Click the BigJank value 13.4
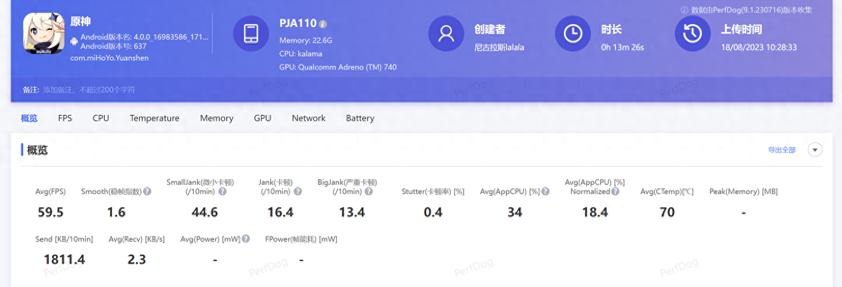Screen dimensions: 842x287 (x=352, y=212)
